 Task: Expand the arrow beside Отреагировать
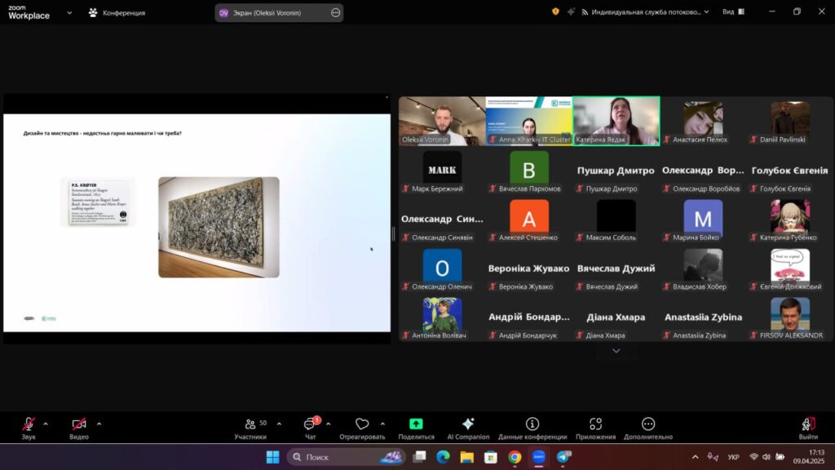coord(382,424)
